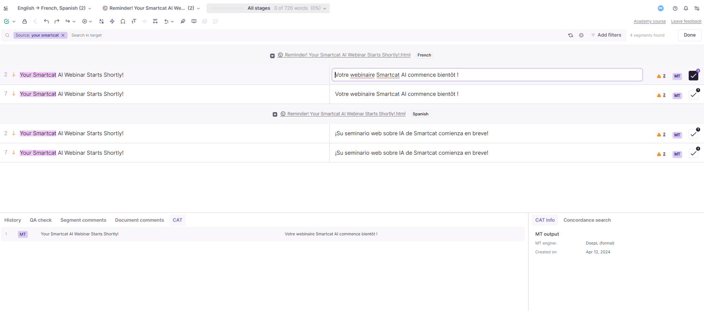Click the text formatting tT icon
This screenshot has height=311, width=704.
(x=134, y=21)
